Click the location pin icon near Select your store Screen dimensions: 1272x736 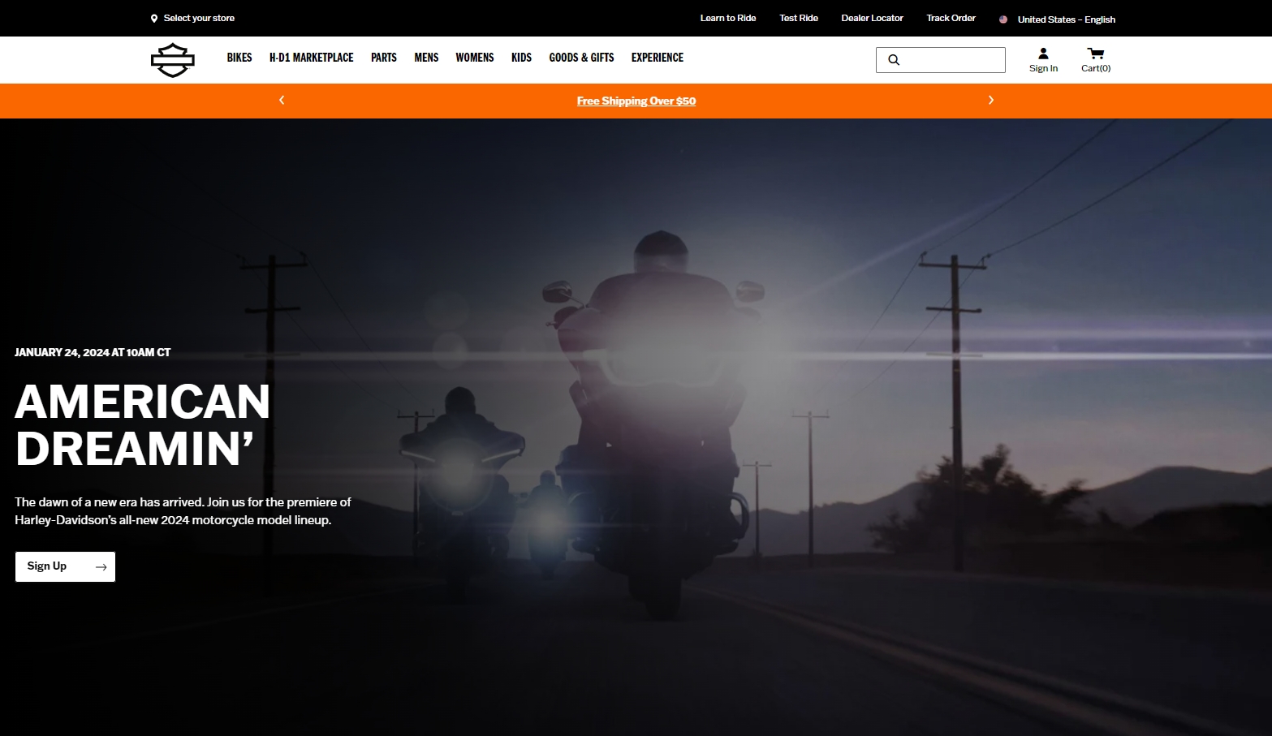tap(154, 19)
